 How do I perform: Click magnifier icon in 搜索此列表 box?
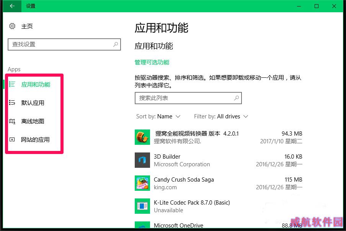click(237, 98)
